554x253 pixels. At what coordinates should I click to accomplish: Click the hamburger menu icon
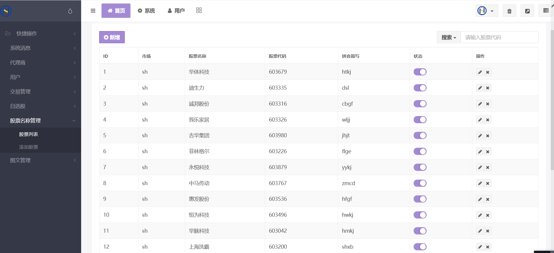[x=93, y=11]
